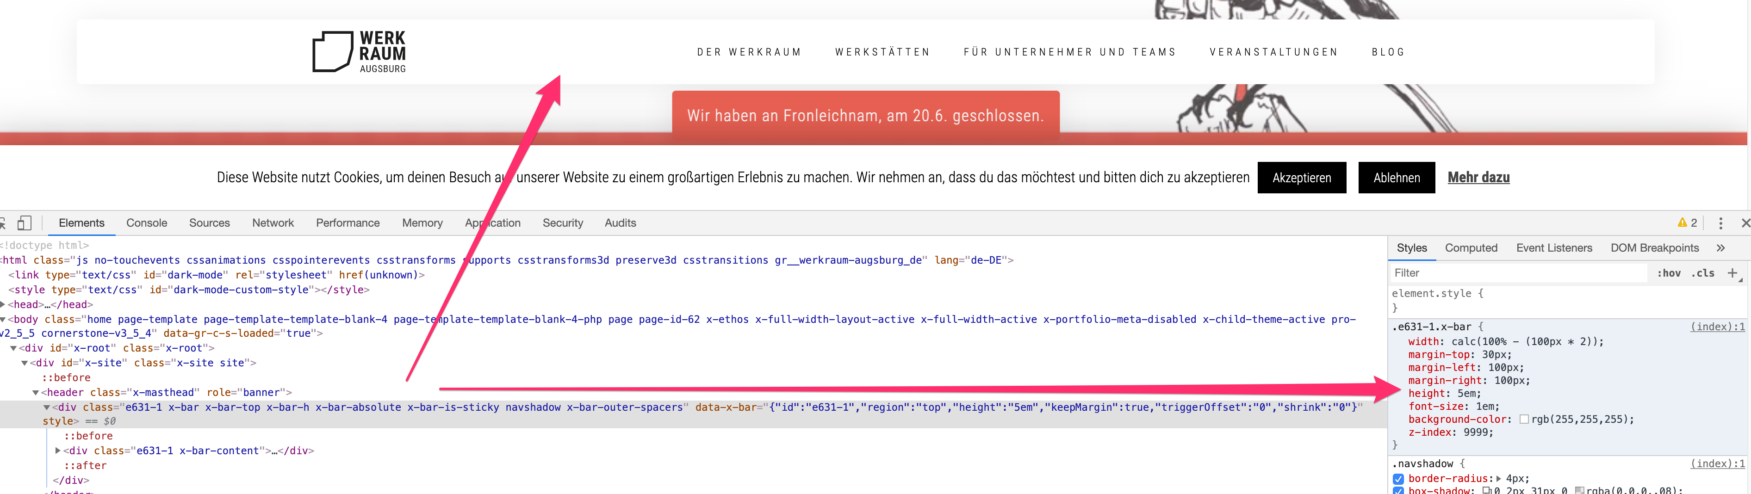Click the warning count icon
Image resolution: width=1751 pixels, height=494 pixels.
coord(1687,223)
